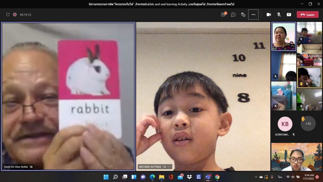Open the Windows Start menu
The height and width of the screenshot is (182, 323).
pyautogui.click(x=106, y=177)
